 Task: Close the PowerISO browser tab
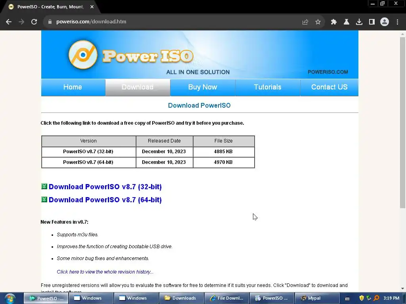point(92,7)
